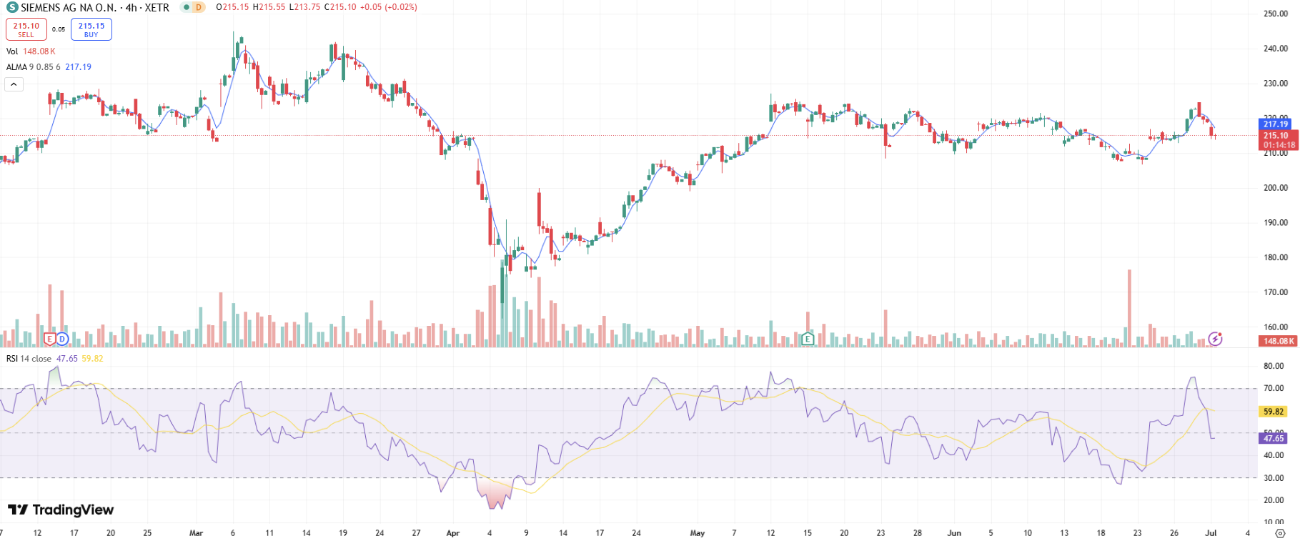Image resolution: width=1300 pixels, height=541 pixels.
Task: Click the Apr label on the time axis
Action: (452, 533)
